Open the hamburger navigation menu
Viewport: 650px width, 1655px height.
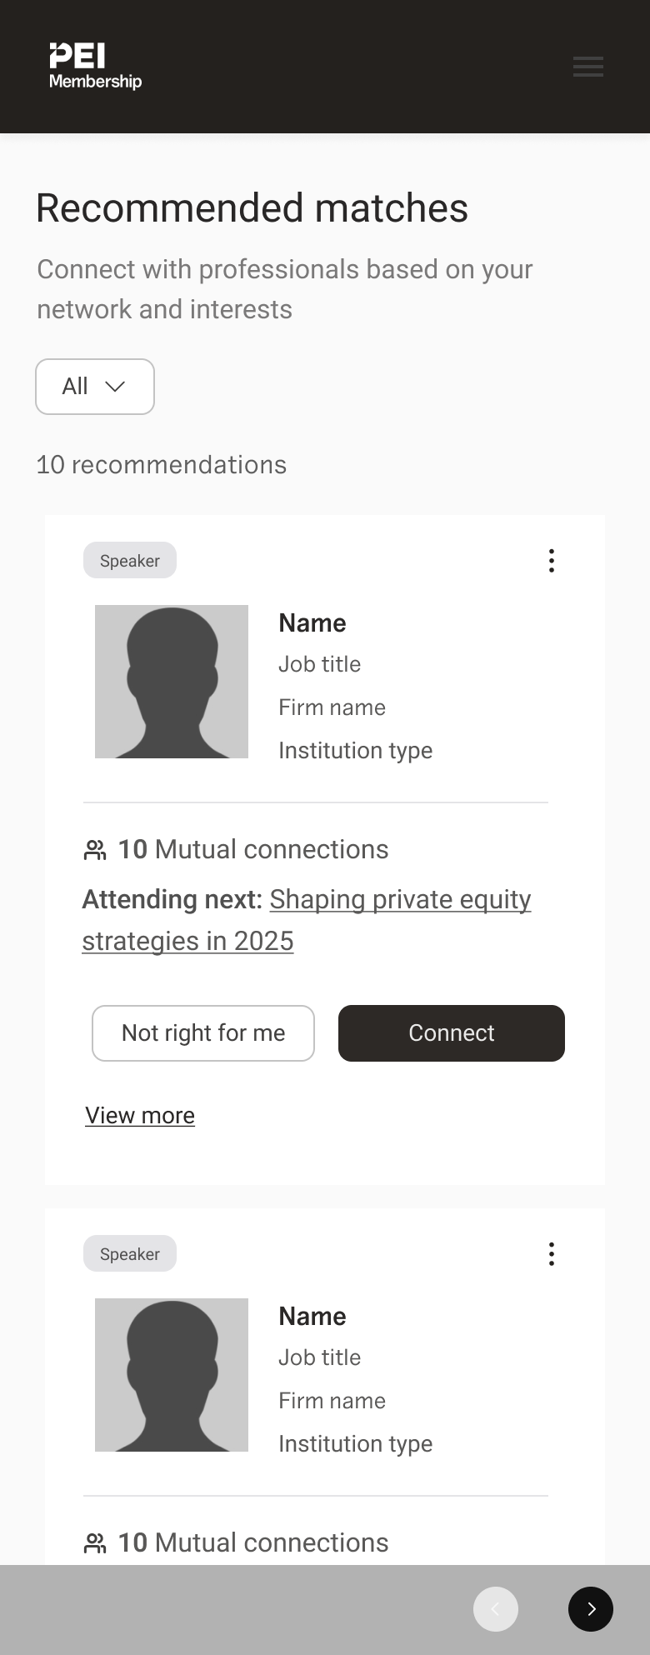(588, 67)
